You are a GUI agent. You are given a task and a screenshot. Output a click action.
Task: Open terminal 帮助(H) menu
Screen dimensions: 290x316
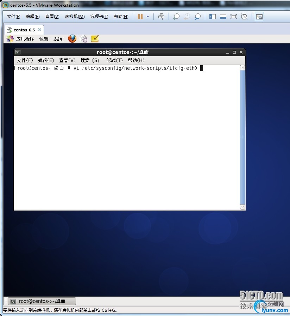tap(136, 60)
